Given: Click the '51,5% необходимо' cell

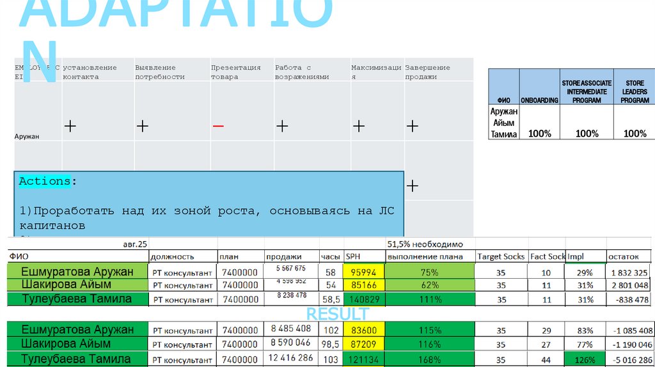Looking at the screenshot, I should (425, 244).
